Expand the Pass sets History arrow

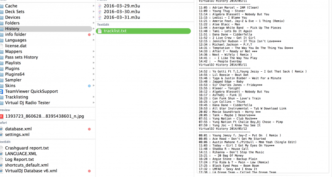point(94,57)
